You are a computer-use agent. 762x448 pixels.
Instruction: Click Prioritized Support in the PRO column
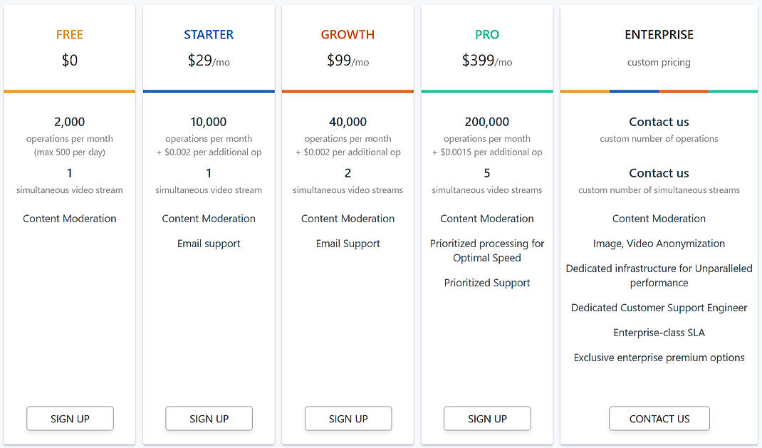[487, 283]
